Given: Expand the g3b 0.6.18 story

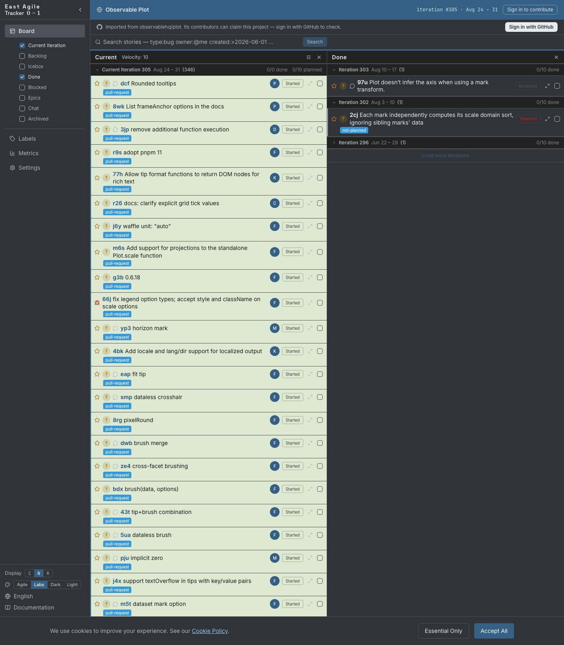Looking at the screenshot, I should click(310, 277).
